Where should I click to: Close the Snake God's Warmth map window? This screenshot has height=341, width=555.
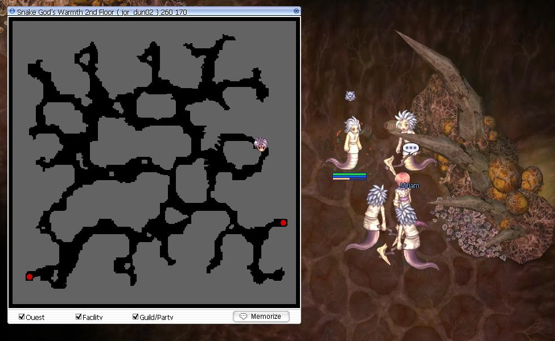pos(296,11)
